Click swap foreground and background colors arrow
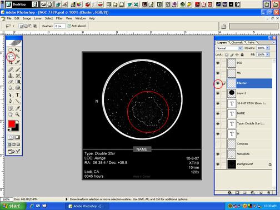Screen dimensions: 280x210 tap(18, 122)
